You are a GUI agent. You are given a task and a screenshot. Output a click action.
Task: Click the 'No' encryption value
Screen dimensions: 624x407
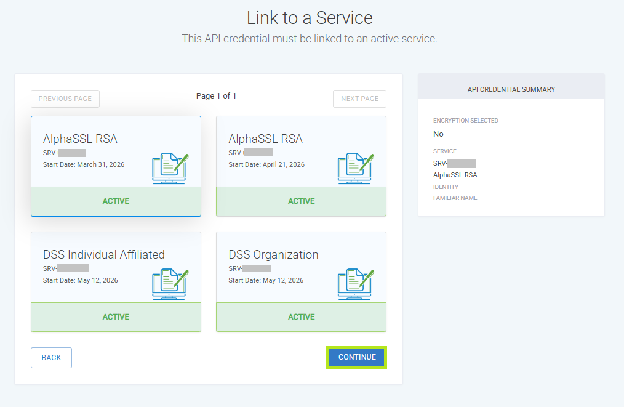[x=438, y=134]
